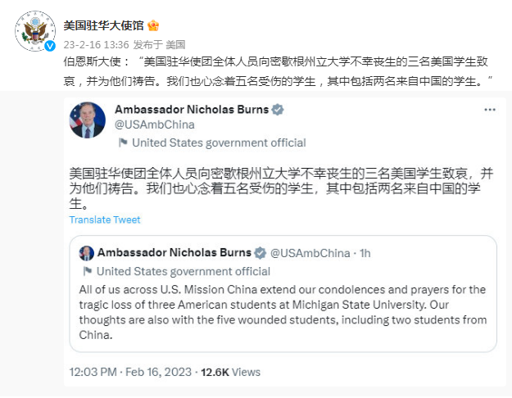512x398 pixels.
Task: Open the 23-2-16 13:36 post timestamp
Action: (95, 44)
